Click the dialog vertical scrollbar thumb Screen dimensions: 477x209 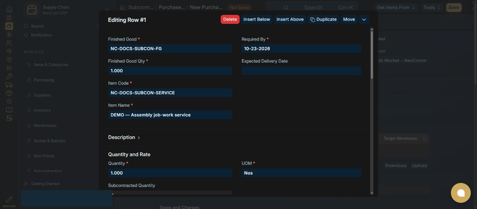tap(372, 55)
